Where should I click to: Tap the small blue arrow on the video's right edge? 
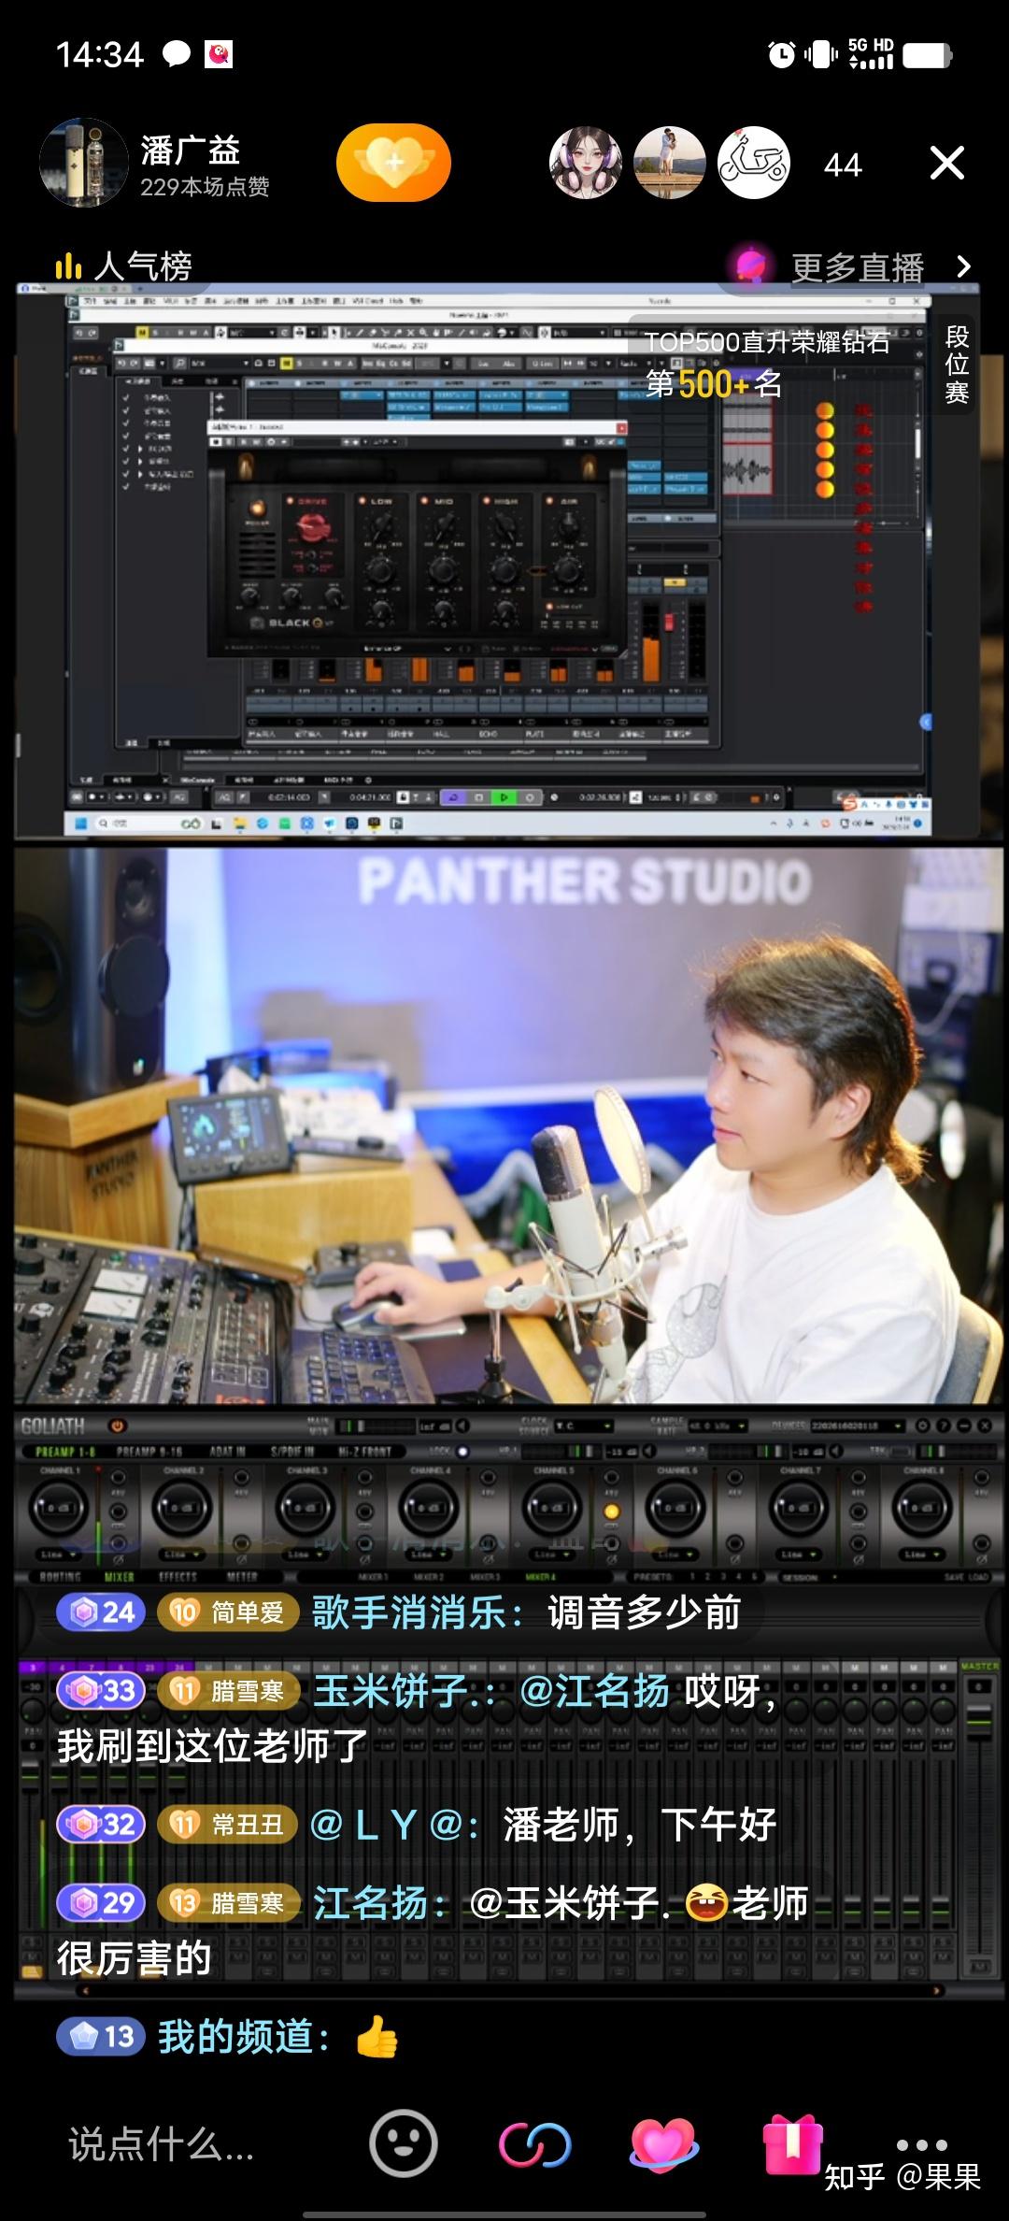point(926,722)
